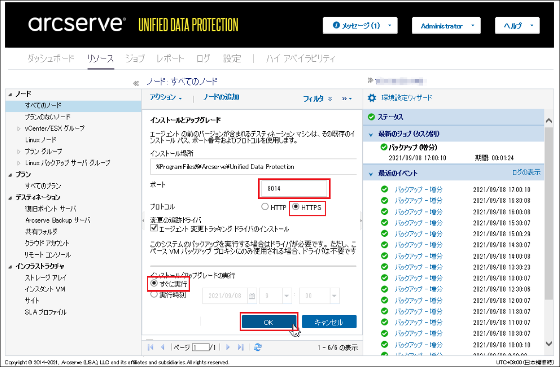Click success icon for 17:00:10 backup event

(385, 189)
